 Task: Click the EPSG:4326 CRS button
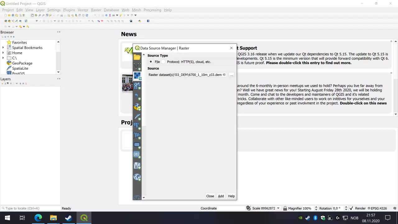[377, 208]
